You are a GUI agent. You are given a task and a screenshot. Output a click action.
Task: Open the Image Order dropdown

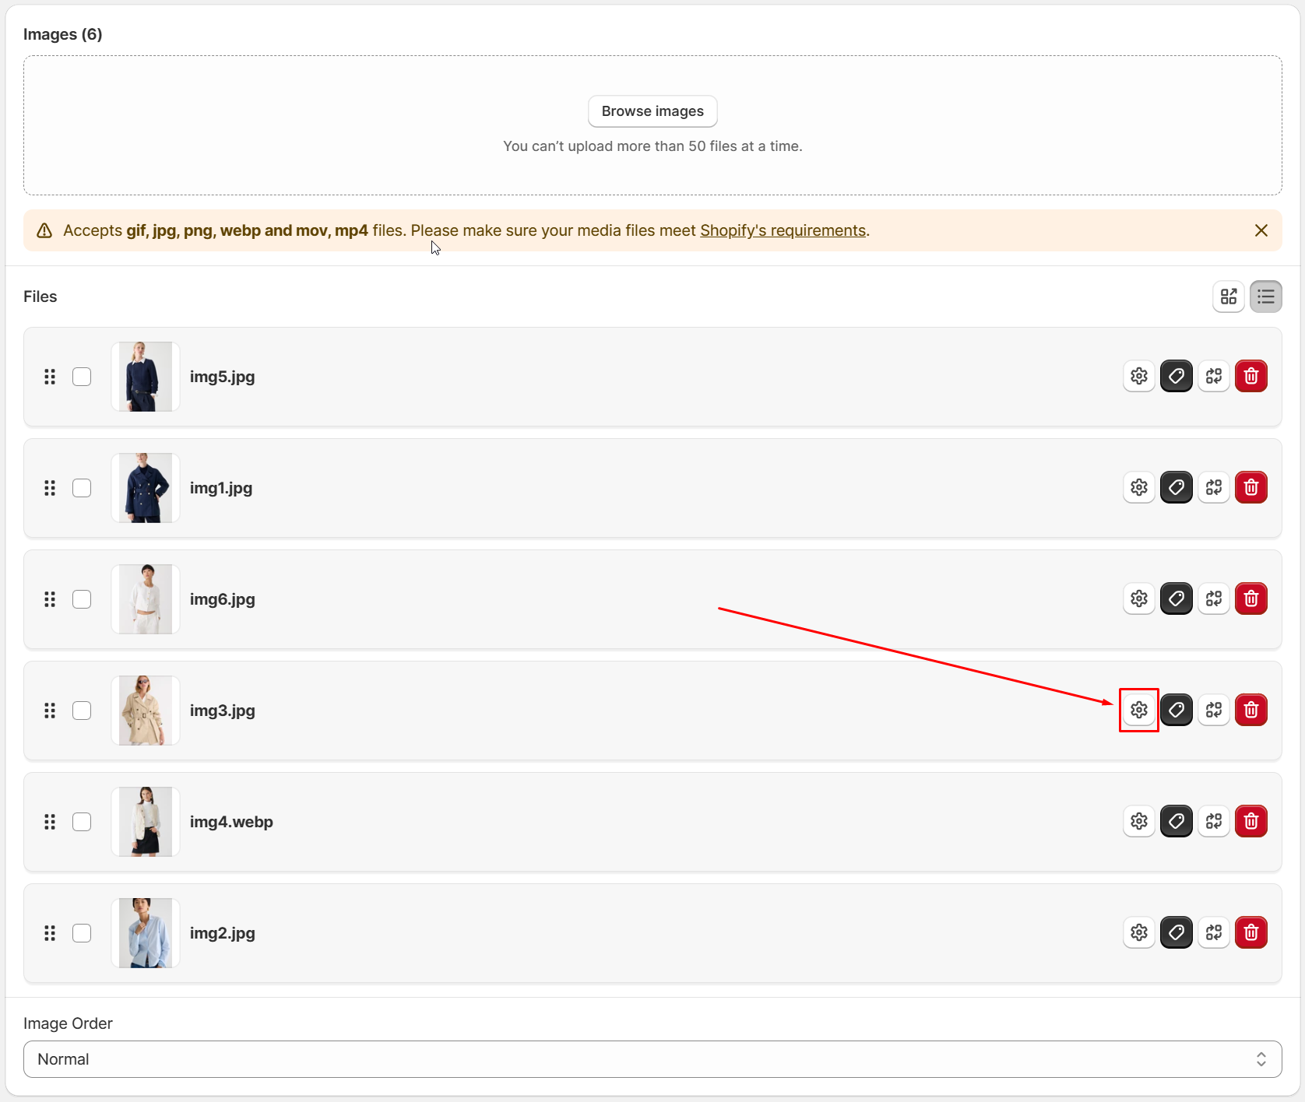(x=652, y=1059)
